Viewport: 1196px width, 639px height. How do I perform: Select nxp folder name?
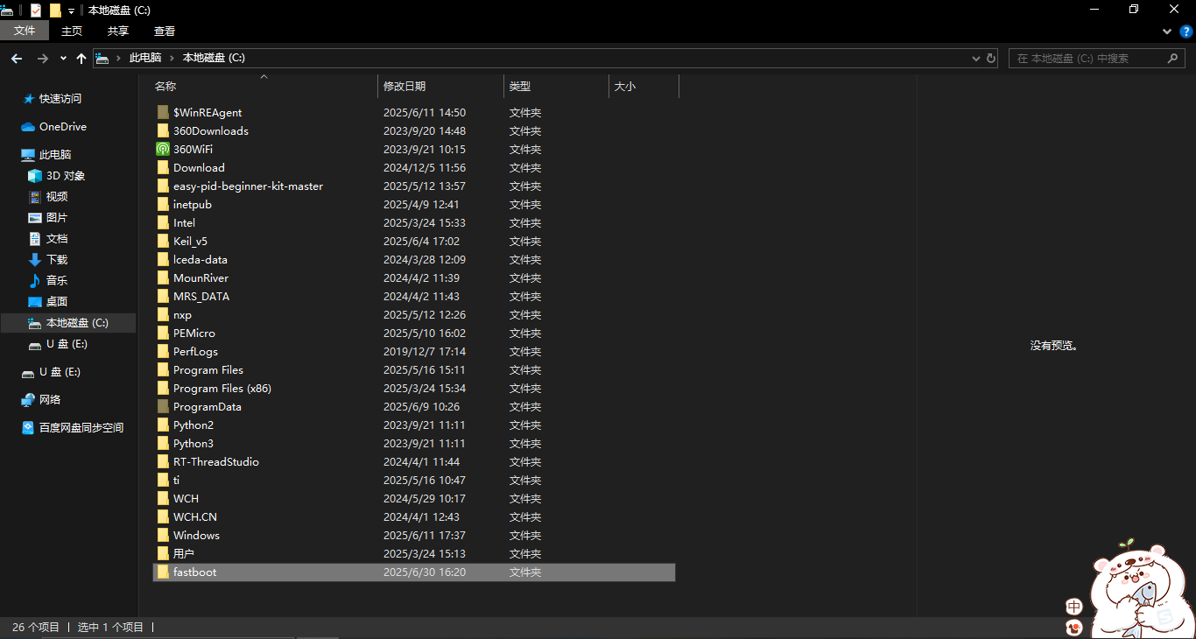[x=182, y=315]
